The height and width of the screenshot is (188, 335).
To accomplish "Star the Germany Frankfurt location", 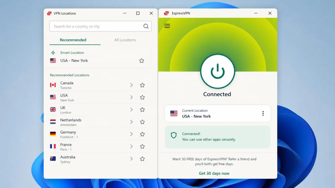I will pos(142,134).
